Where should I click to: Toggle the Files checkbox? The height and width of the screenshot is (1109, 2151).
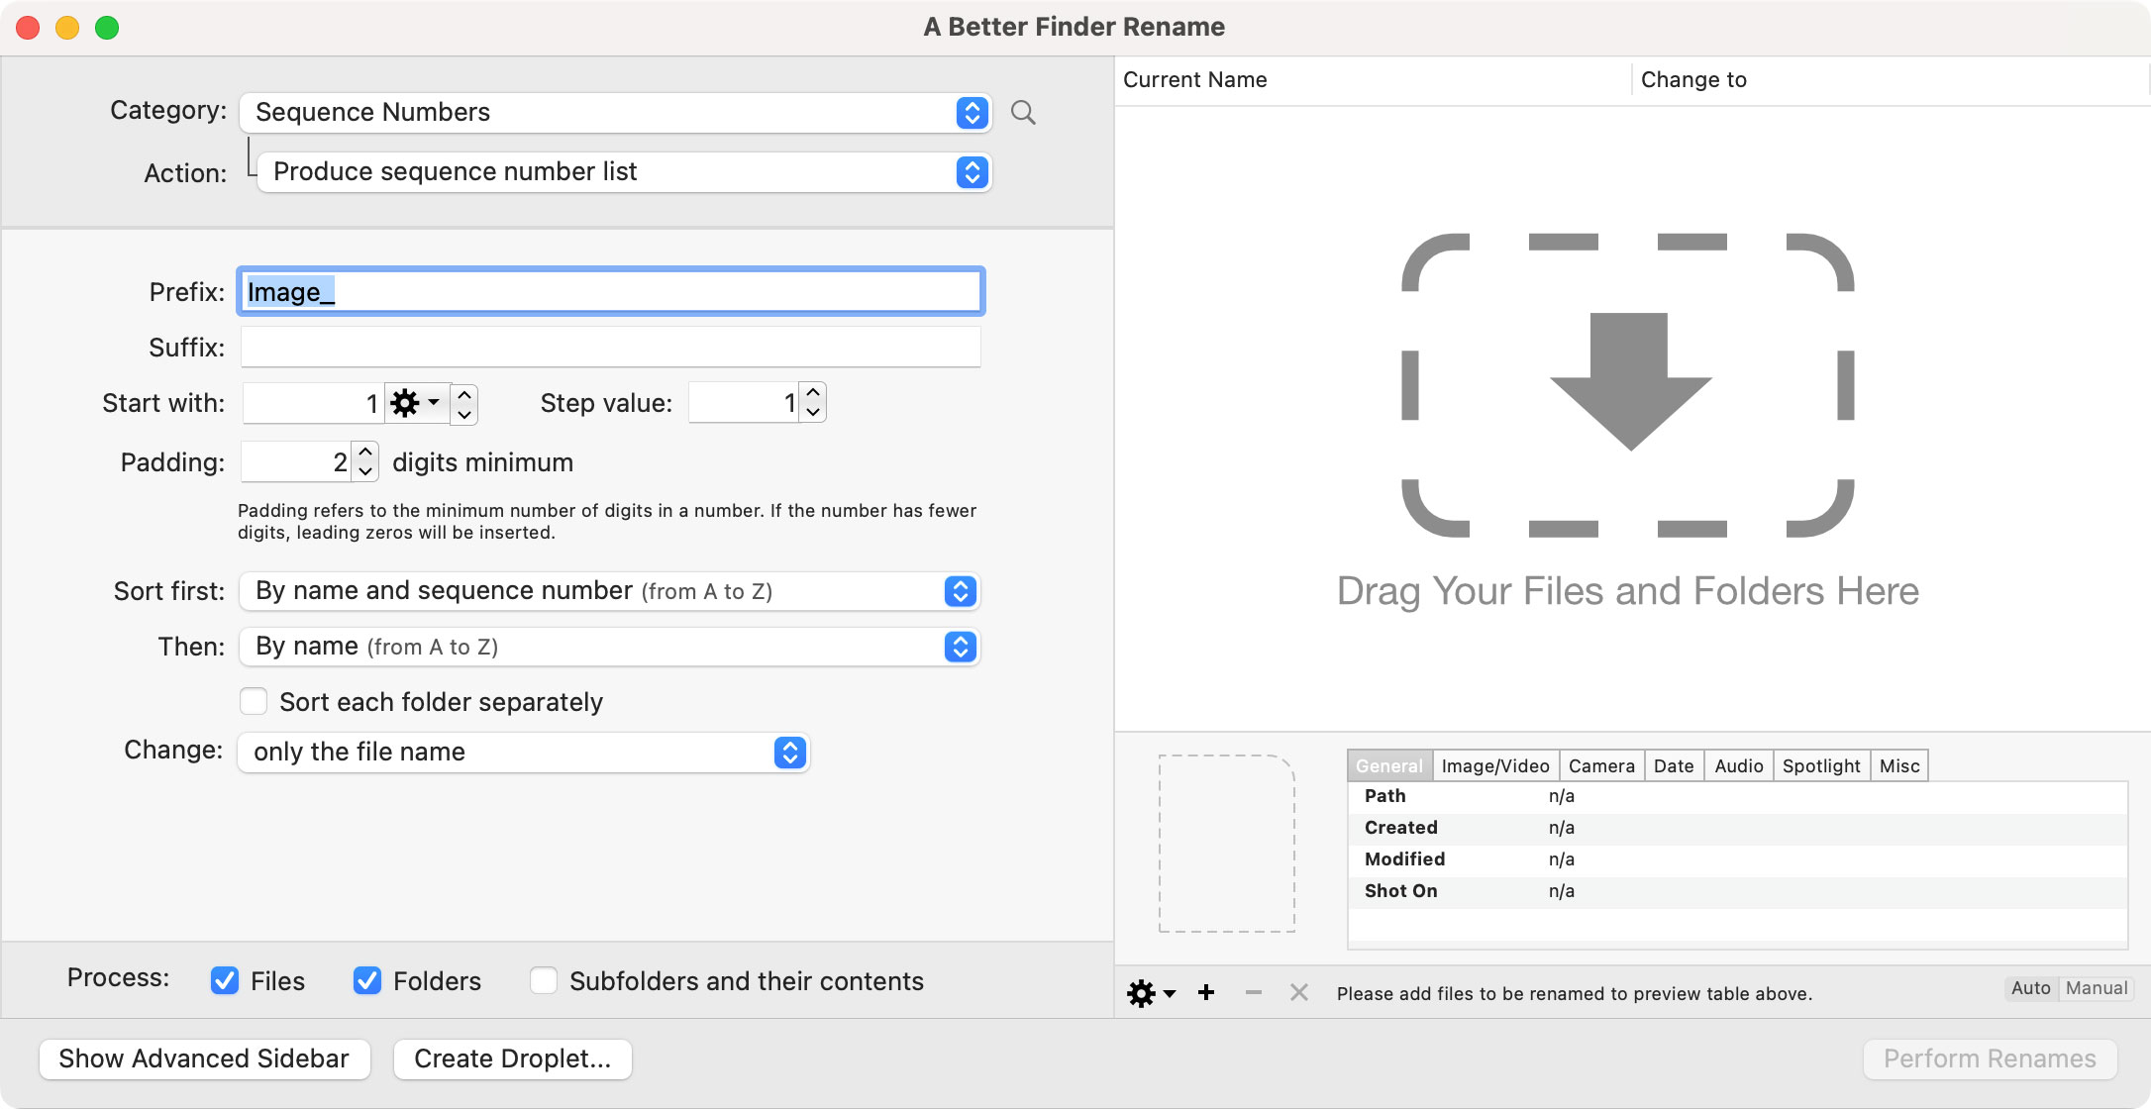tap(225, 981)
